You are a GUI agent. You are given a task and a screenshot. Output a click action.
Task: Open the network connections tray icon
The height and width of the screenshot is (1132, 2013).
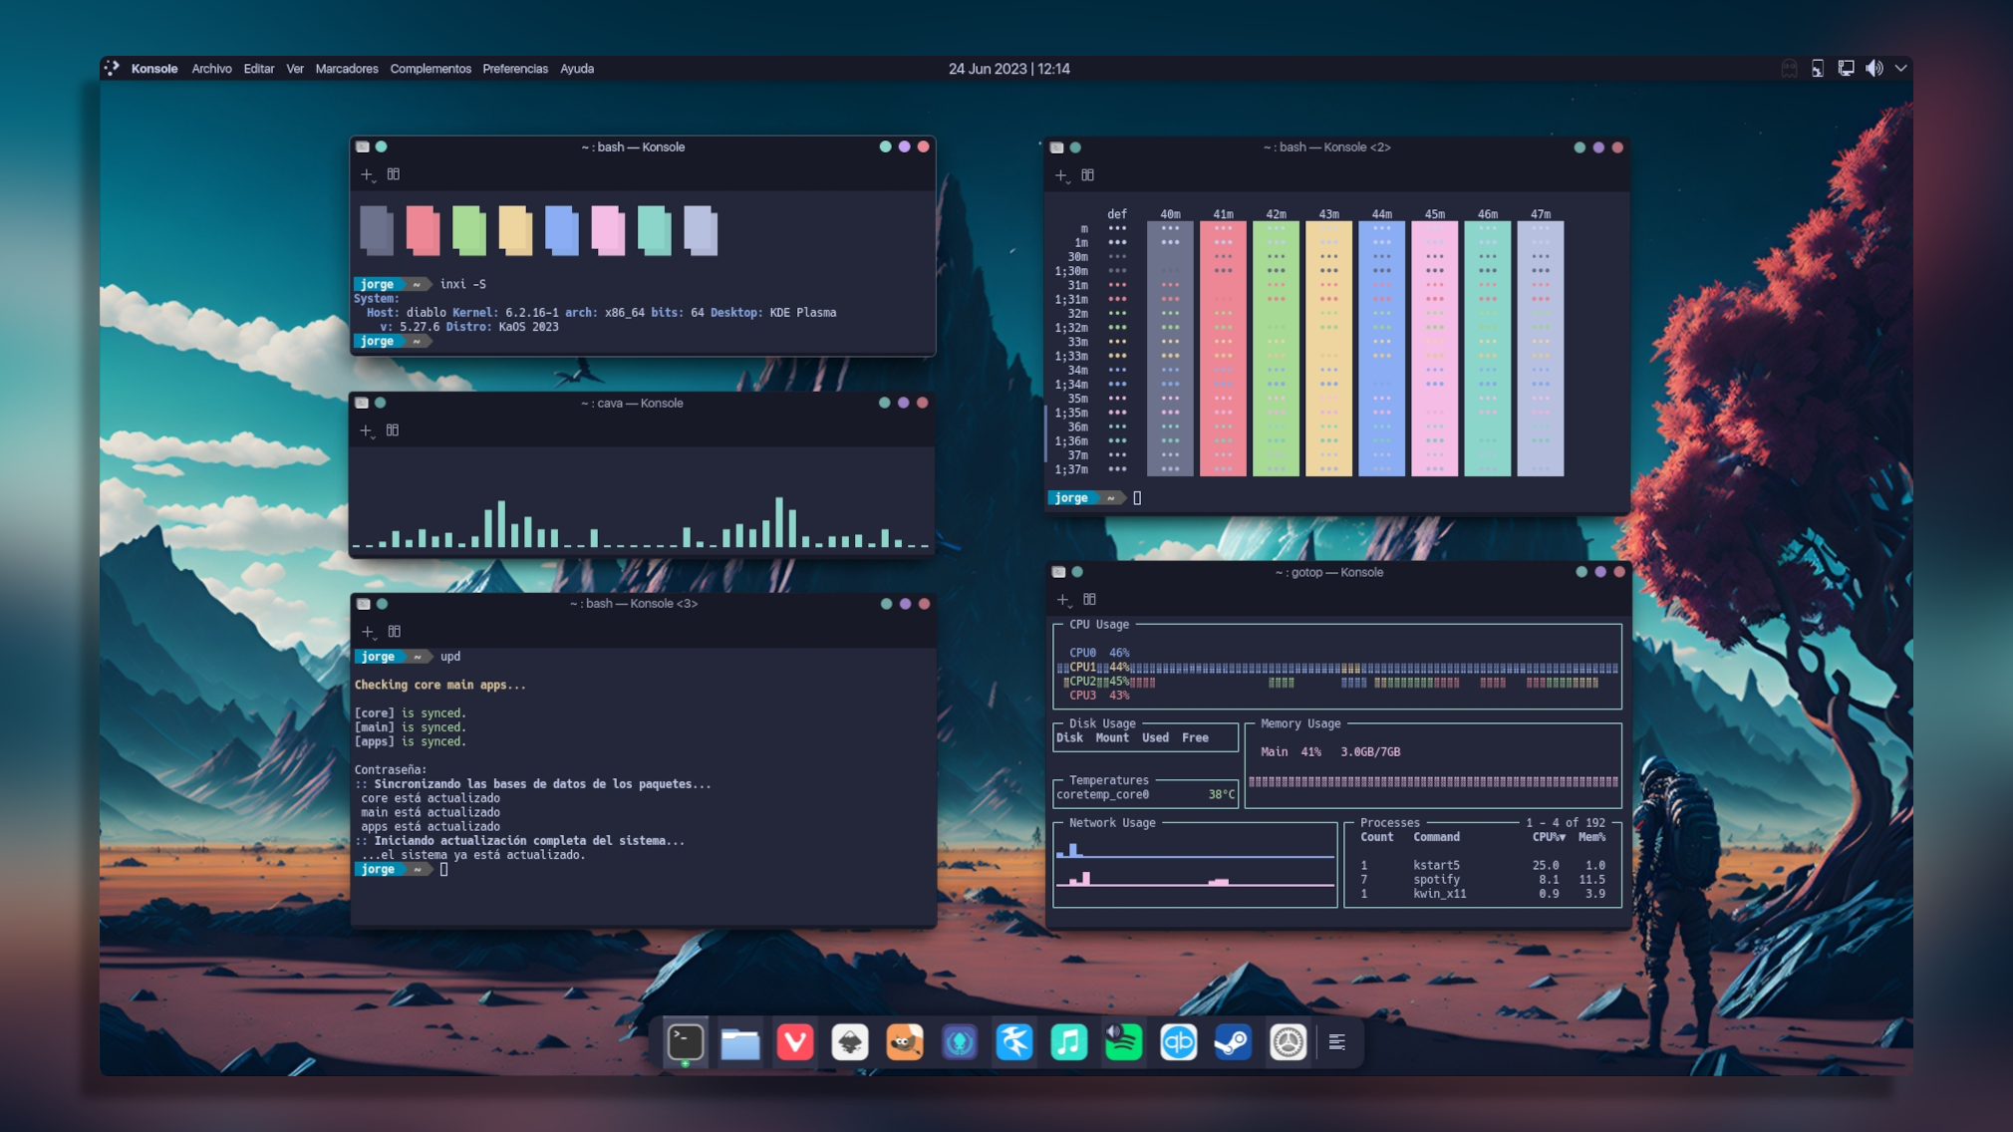coord(1846,68)
